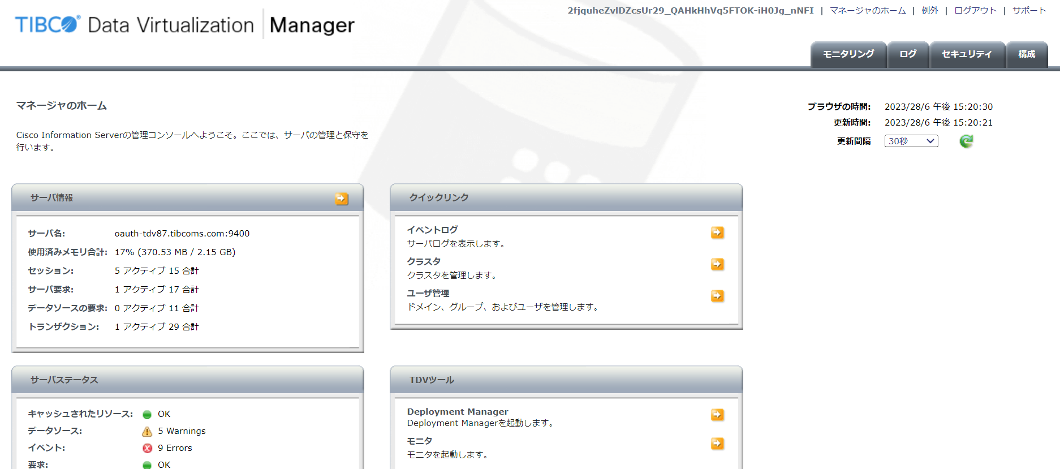Click the マネージャのホーム page heading
The height and width of the screenshot is (469, 1060).
point(62,106)
